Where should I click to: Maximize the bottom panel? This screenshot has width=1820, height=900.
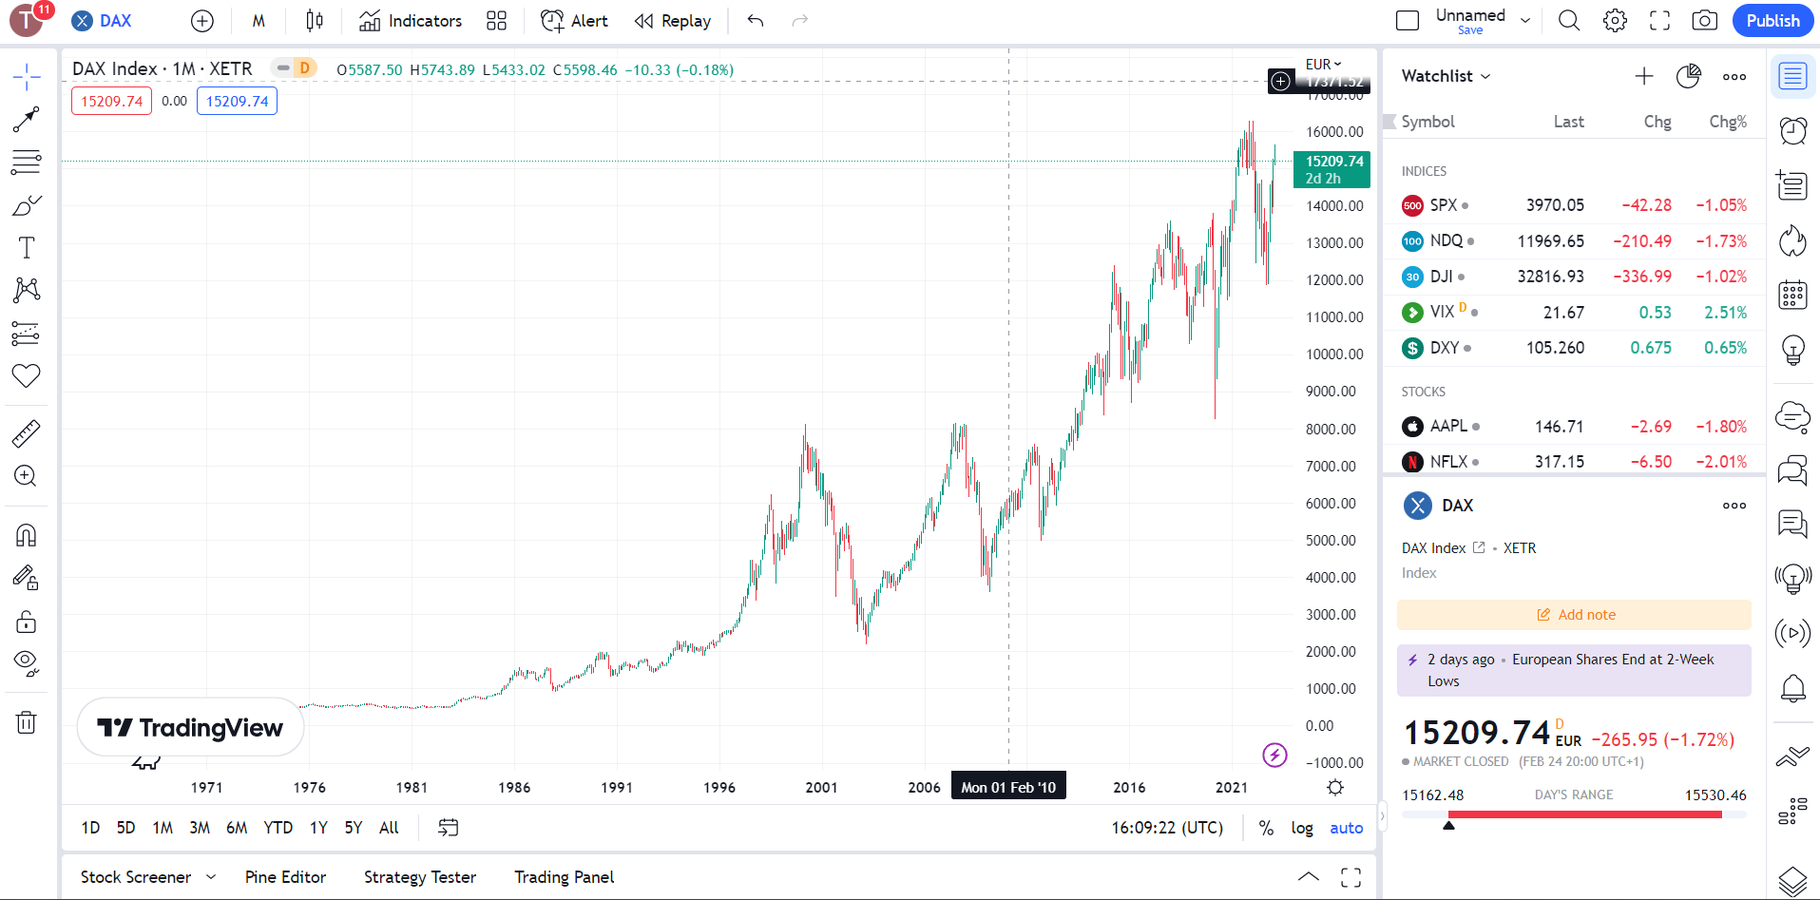(1351, 877)
